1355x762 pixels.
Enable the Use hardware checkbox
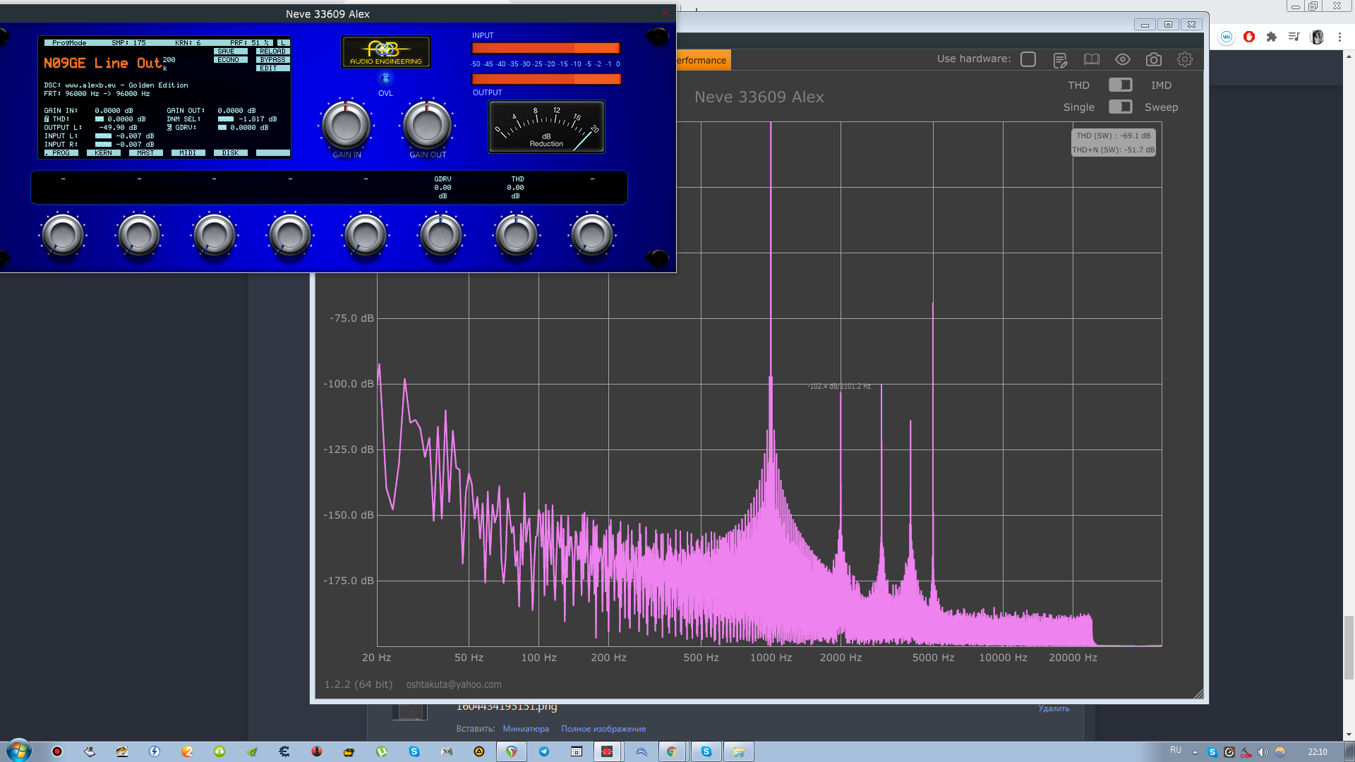1028,59
